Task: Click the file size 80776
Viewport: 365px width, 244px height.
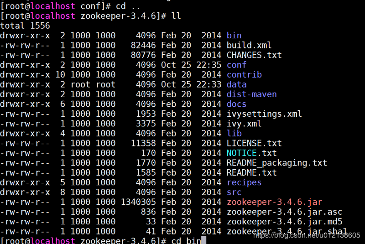Action: (143, 55)
